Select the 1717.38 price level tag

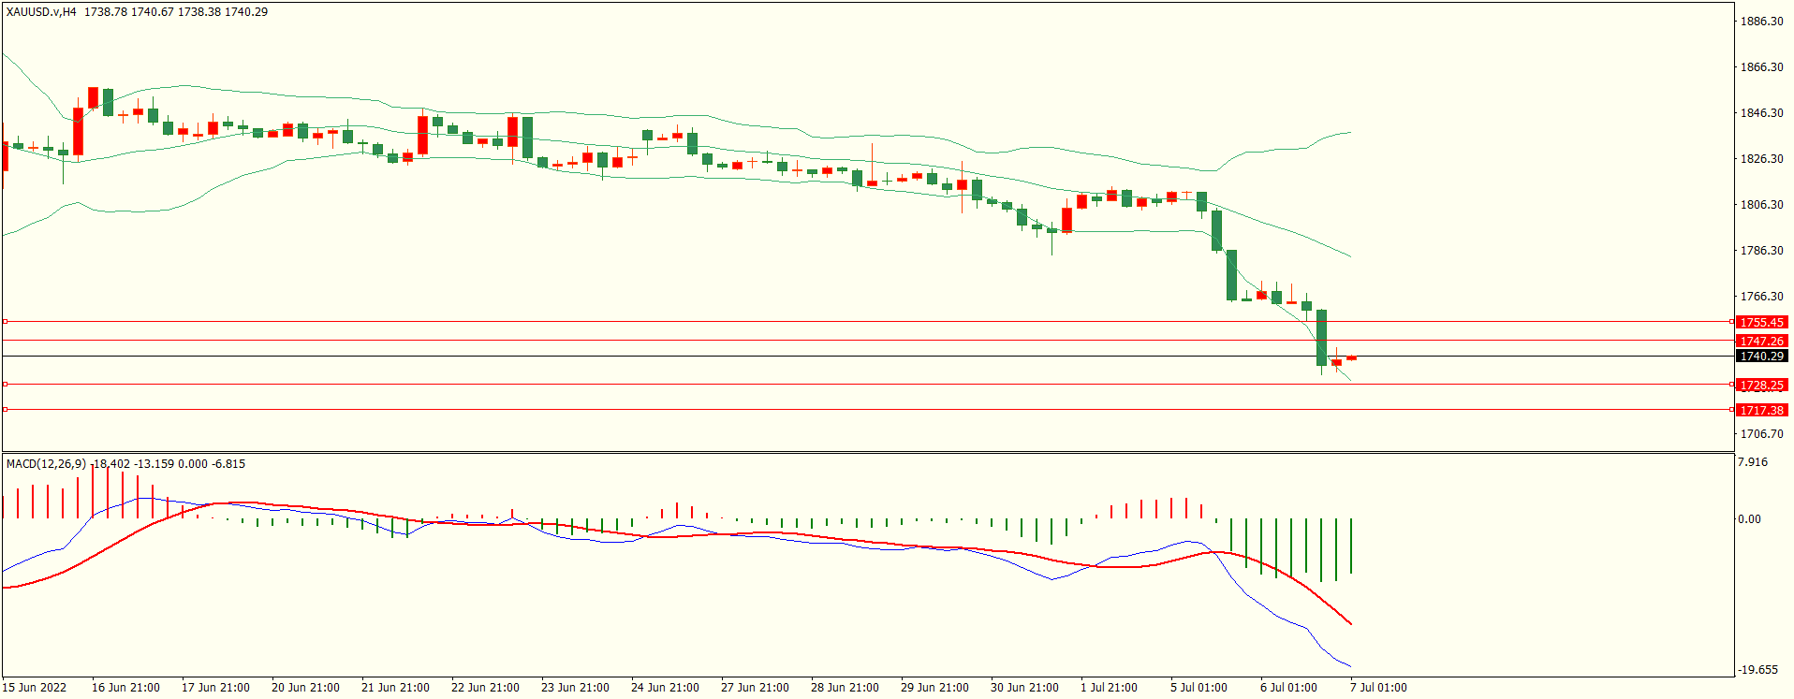pos(1761,410)
